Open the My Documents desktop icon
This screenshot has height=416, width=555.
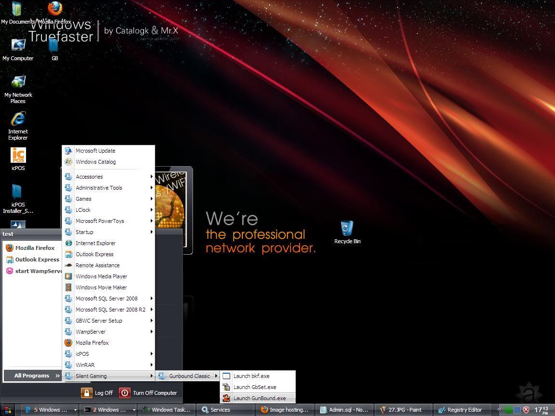click(x=17, y=10)
